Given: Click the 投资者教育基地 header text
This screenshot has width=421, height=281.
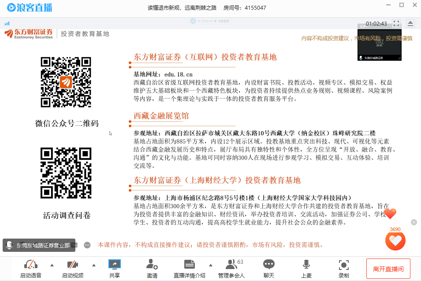Looking at the screenshot, I should tap(85, 34).
